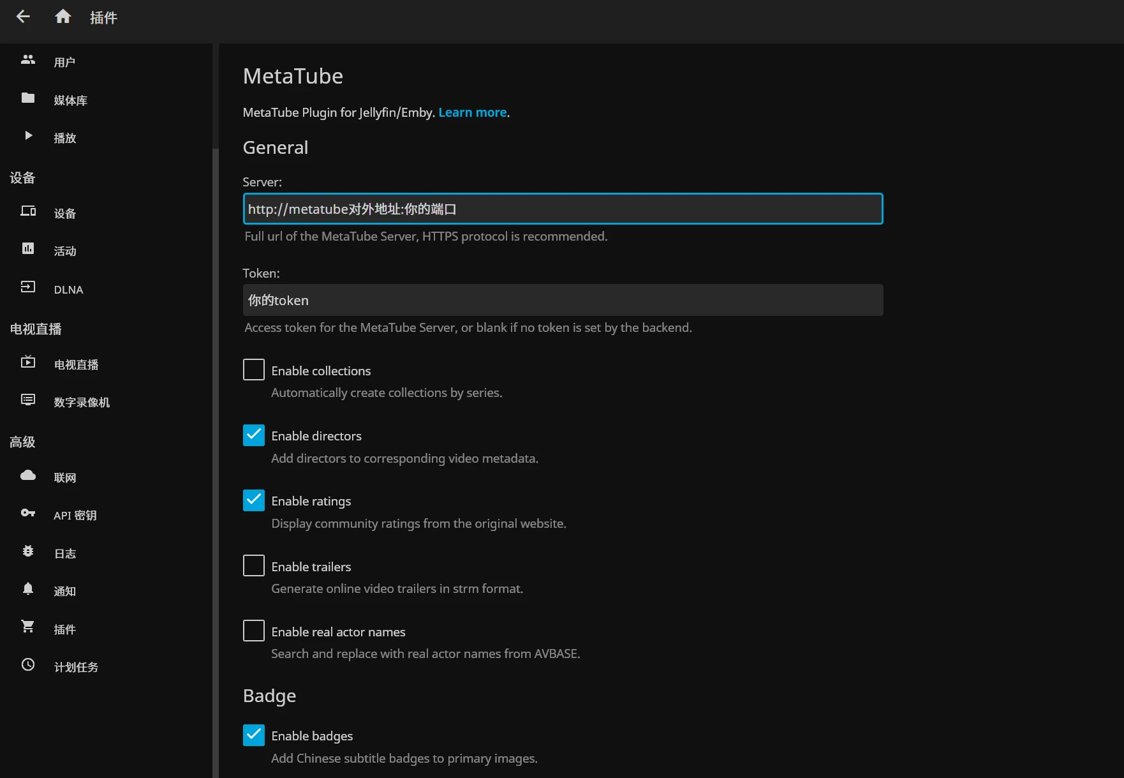1124x778 pixels.
Task: Open 日志 logs bug icon
Action: pyautogui.click(x=28, y=551)
